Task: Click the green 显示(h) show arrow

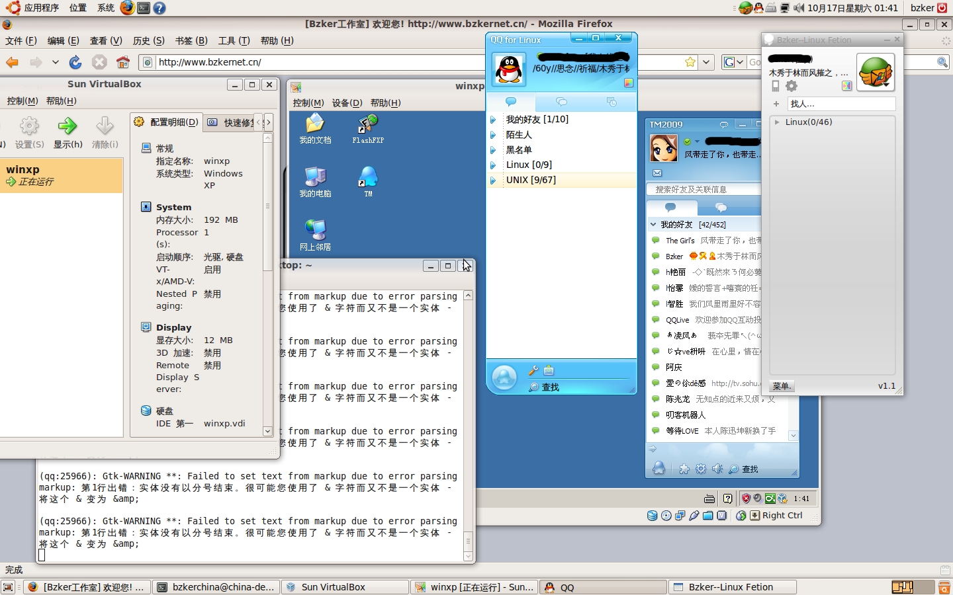Action: point(68,132)
